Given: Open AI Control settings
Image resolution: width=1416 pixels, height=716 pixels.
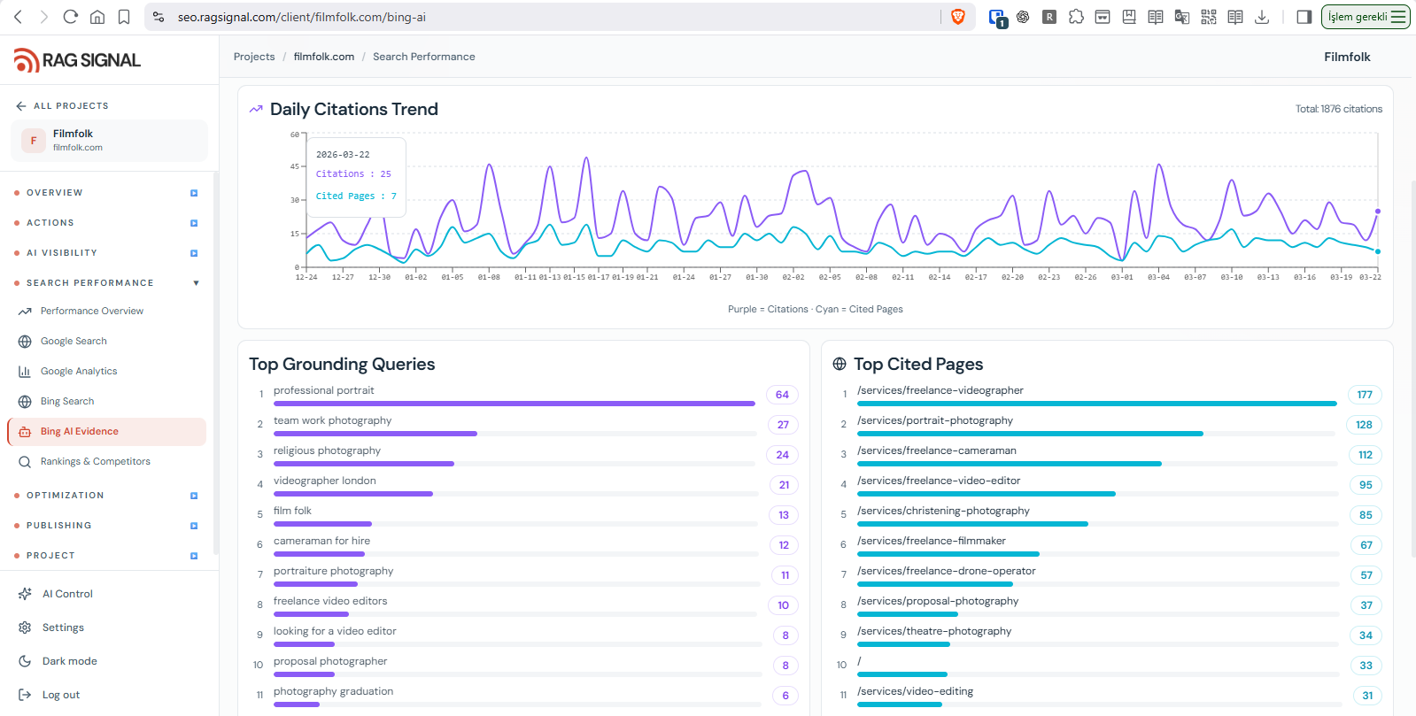Looking at the screenshot, I should point(67,594).
